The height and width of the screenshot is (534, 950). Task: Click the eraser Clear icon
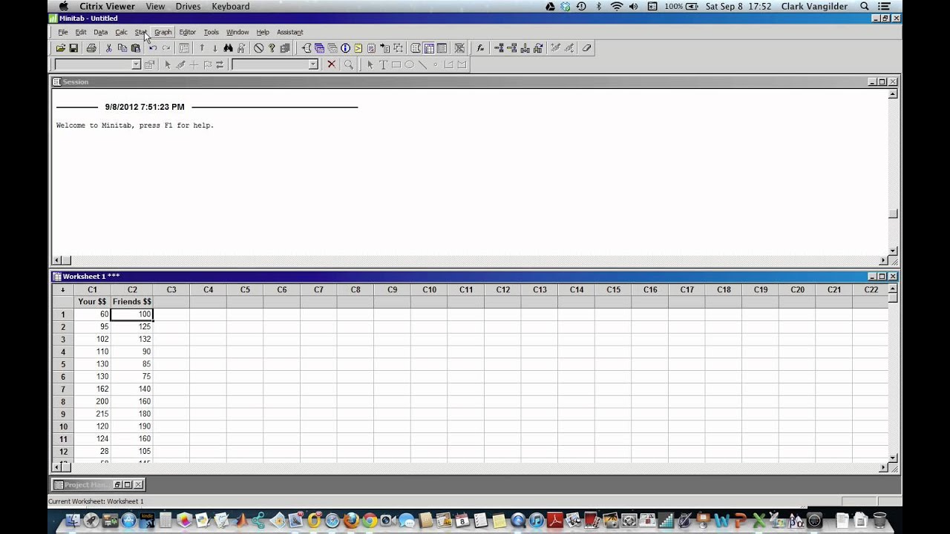click(x=586, y=48)
